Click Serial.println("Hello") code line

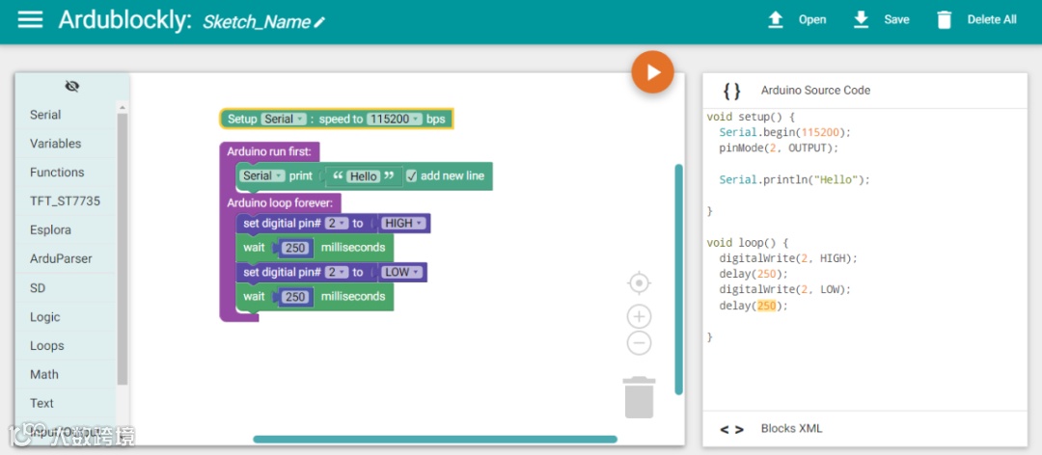794,179
